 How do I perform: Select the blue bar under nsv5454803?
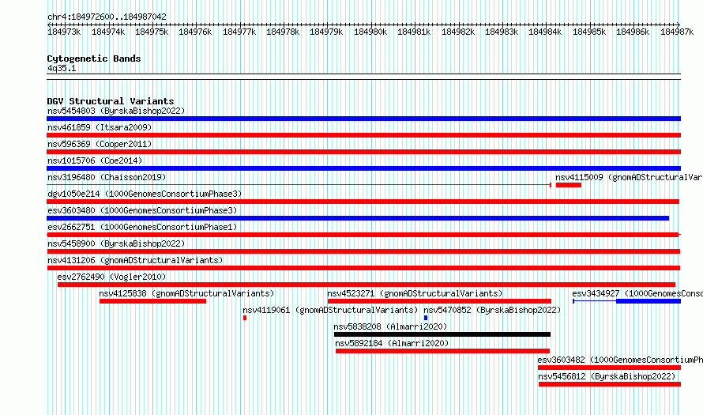click(363, 119)
